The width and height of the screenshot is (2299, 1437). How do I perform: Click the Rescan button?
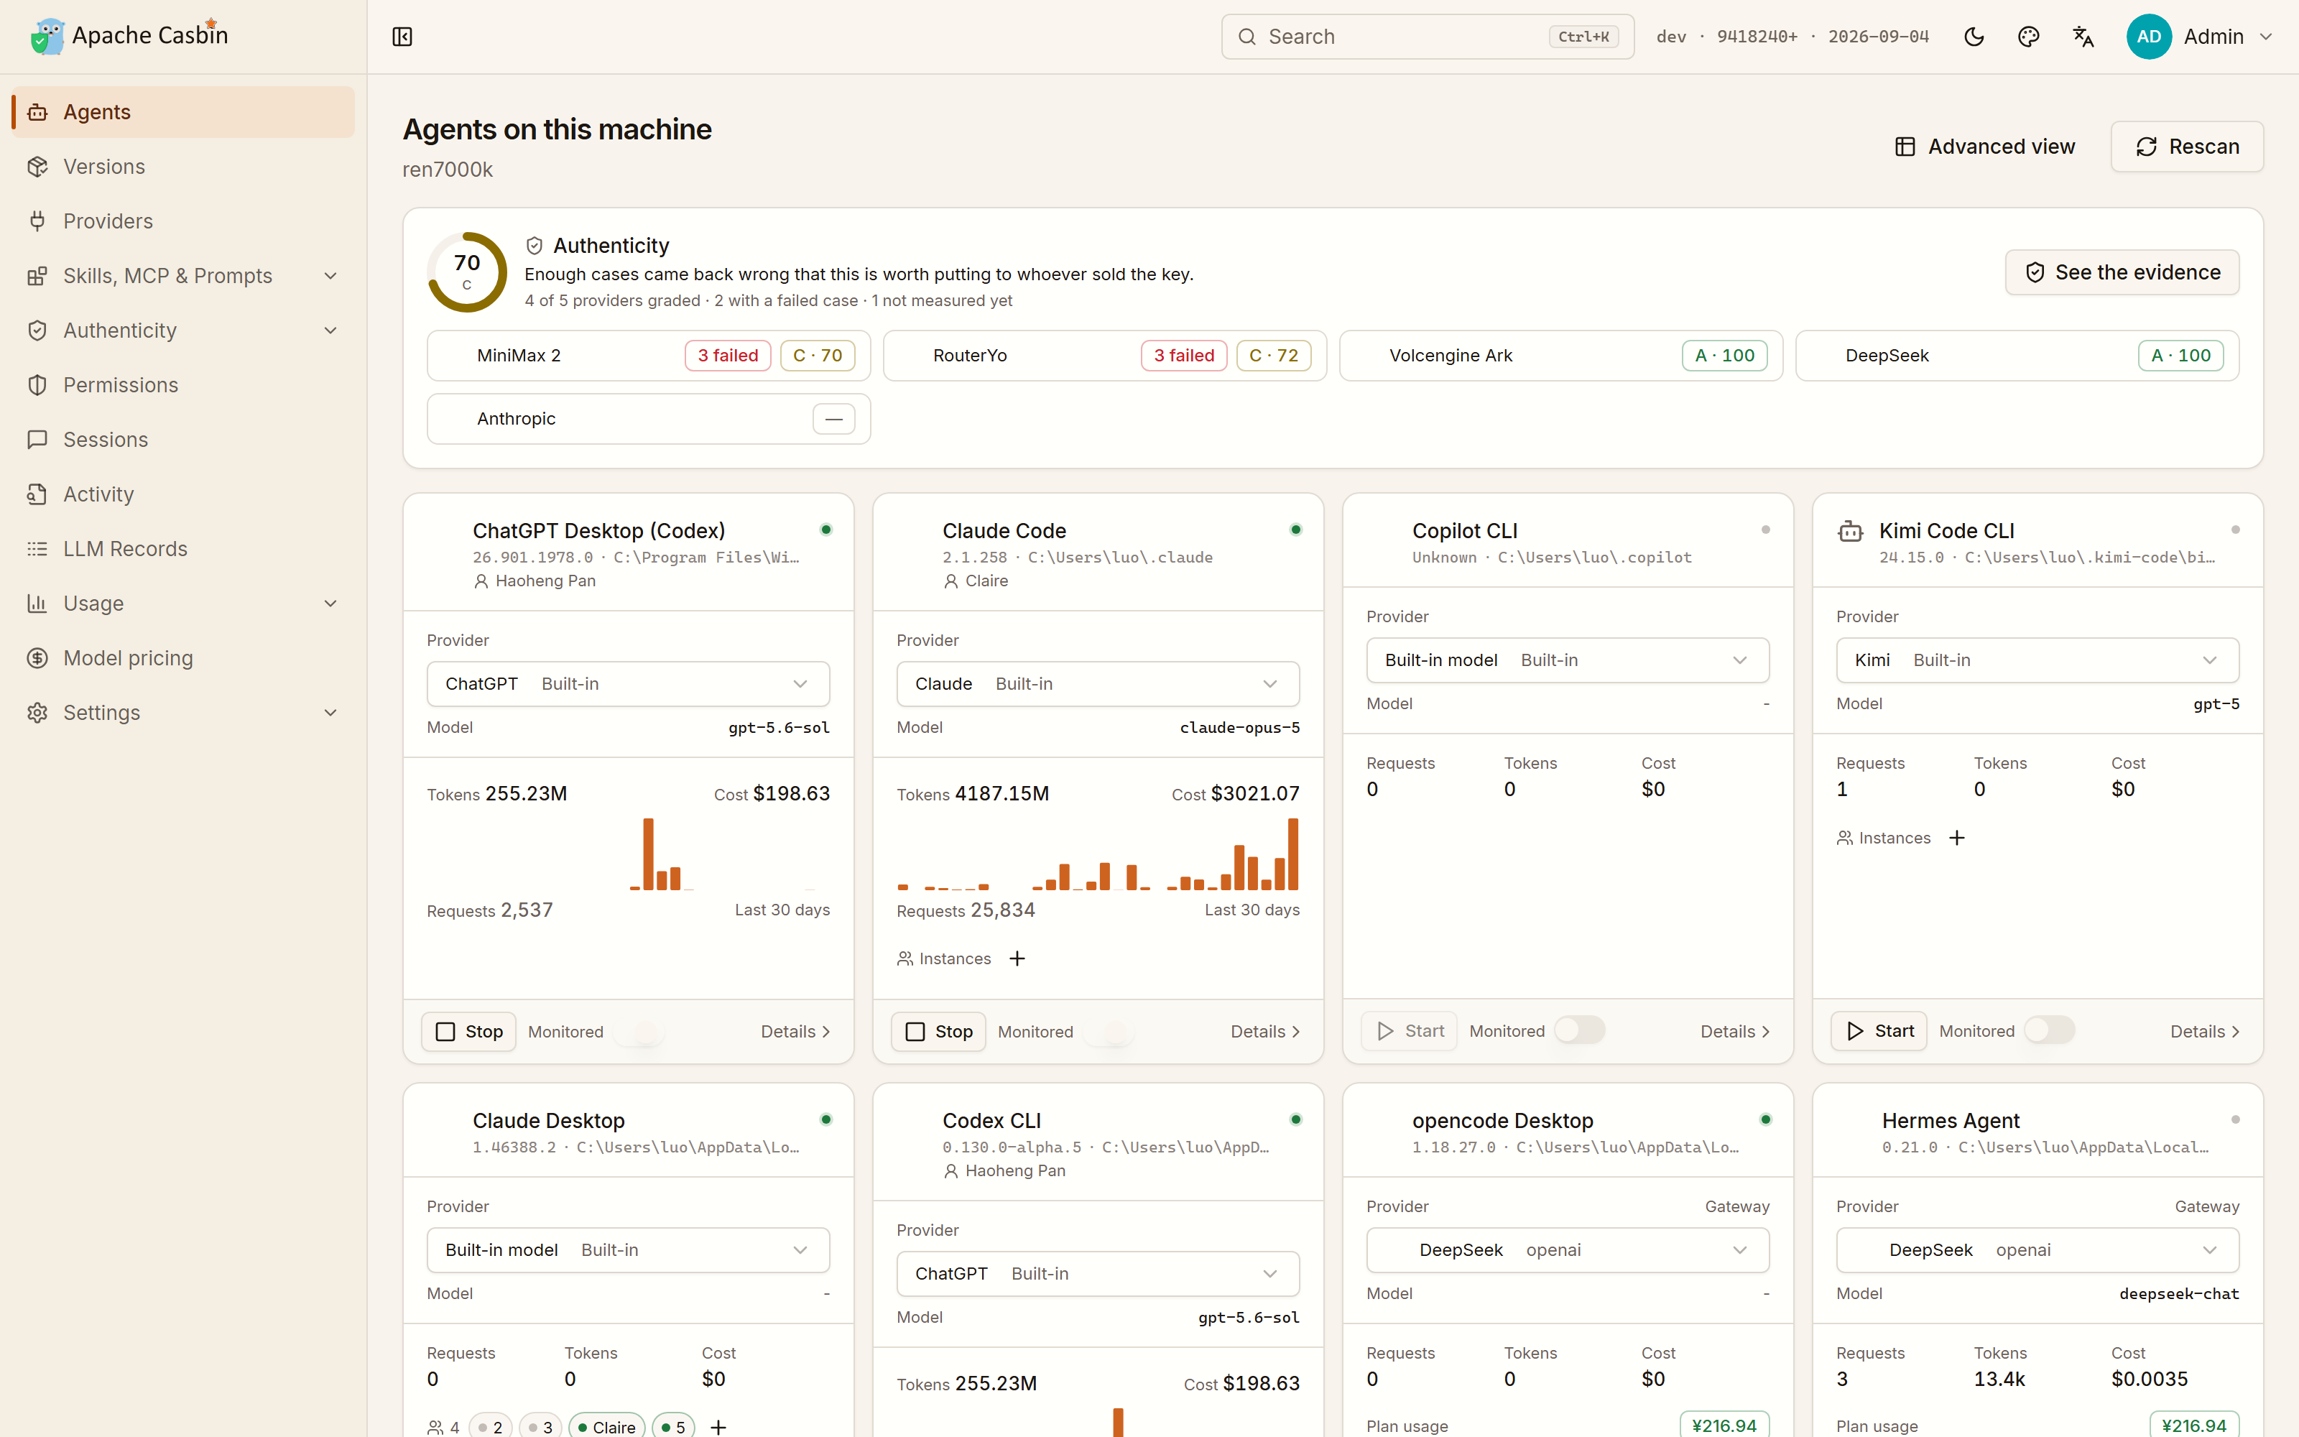[x=2187, y=147]
